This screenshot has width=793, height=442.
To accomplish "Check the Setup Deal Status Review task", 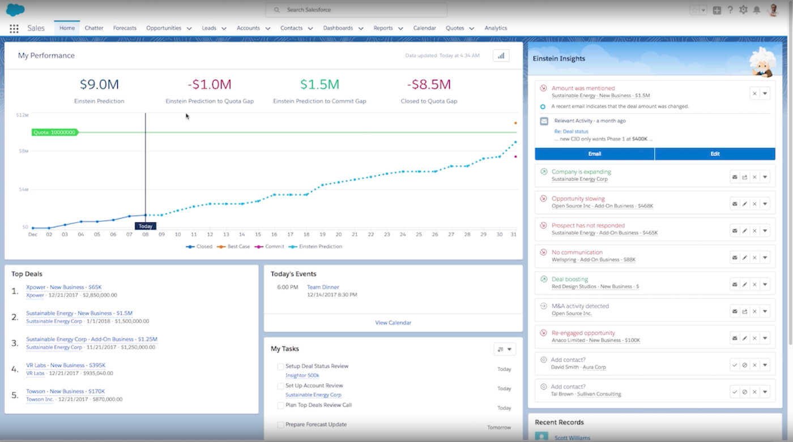I will coord(280,367).
